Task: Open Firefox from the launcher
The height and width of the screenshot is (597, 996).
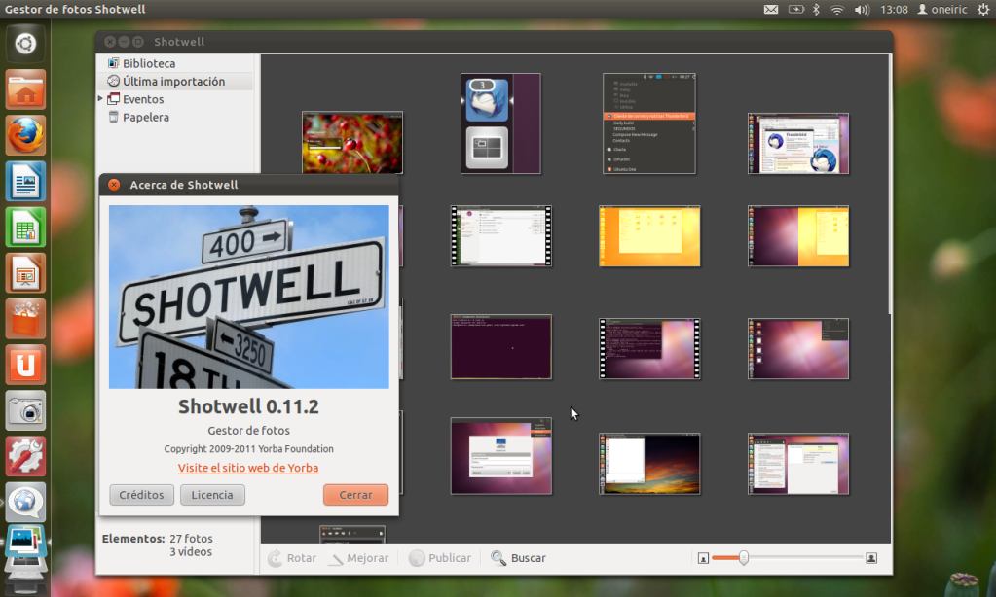Action: pos(25,135)
